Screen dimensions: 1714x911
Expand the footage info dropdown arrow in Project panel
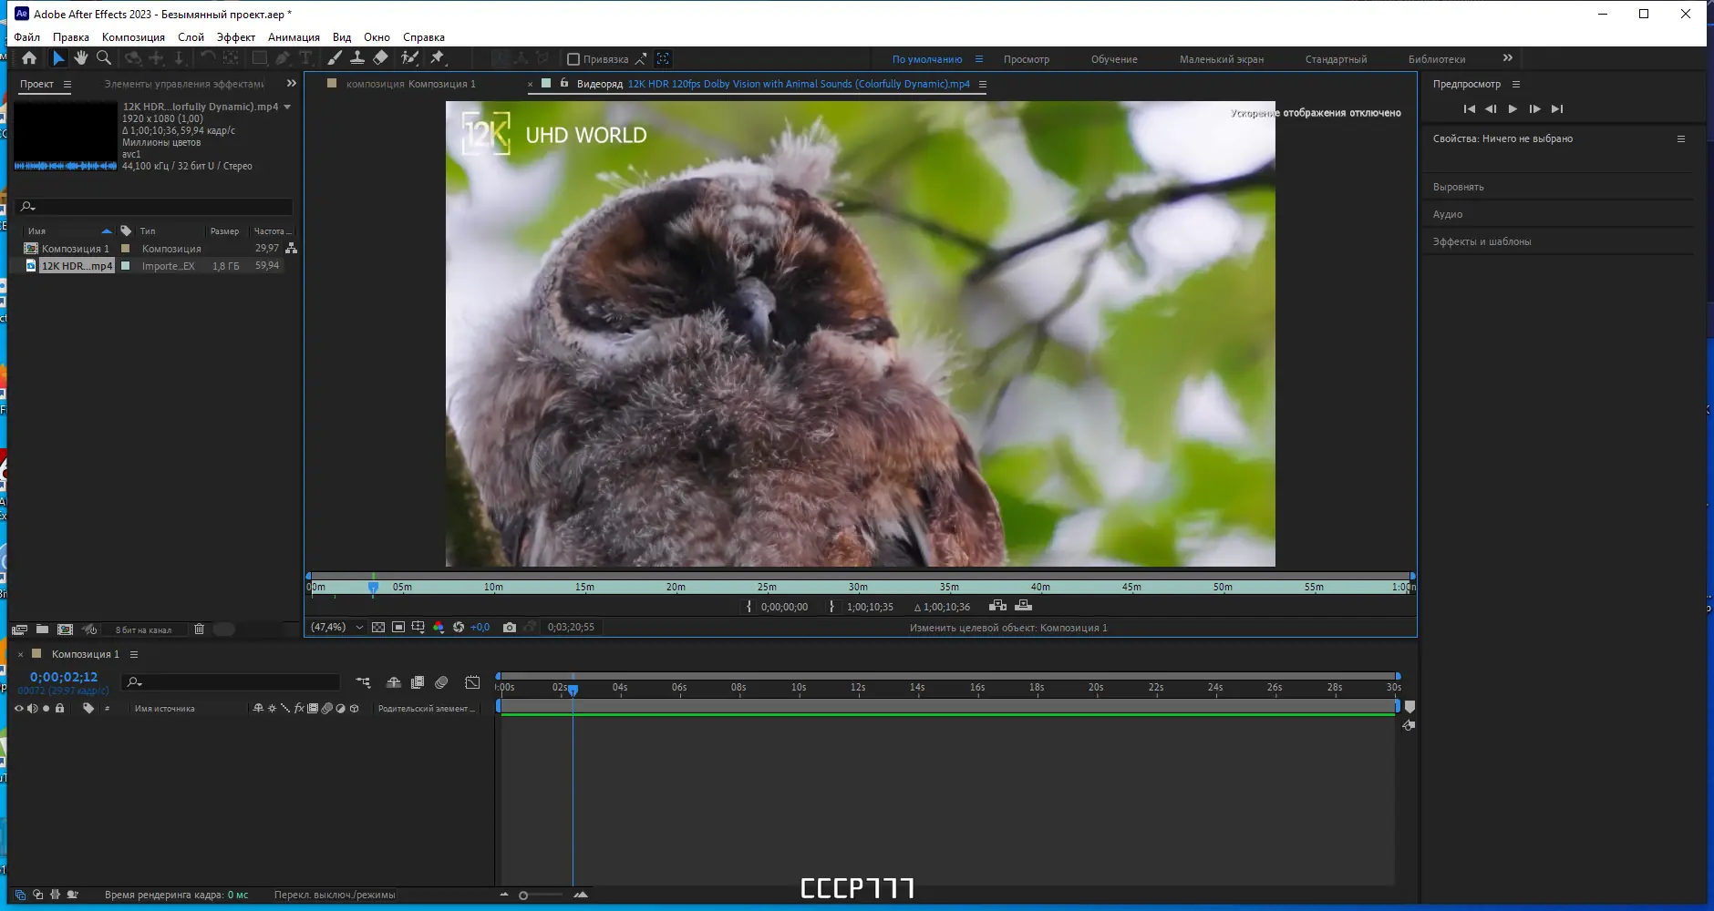[x=287, y=107]
